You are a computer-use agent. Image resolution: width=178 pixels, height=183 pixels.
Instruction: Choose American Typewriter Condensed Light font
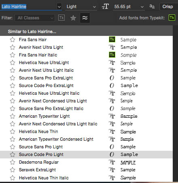coord(86,139)
